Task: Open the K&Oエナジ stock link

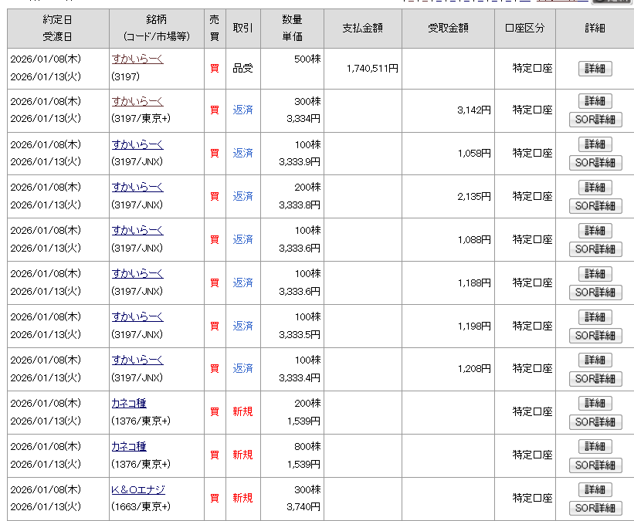Action: [138, 490]
